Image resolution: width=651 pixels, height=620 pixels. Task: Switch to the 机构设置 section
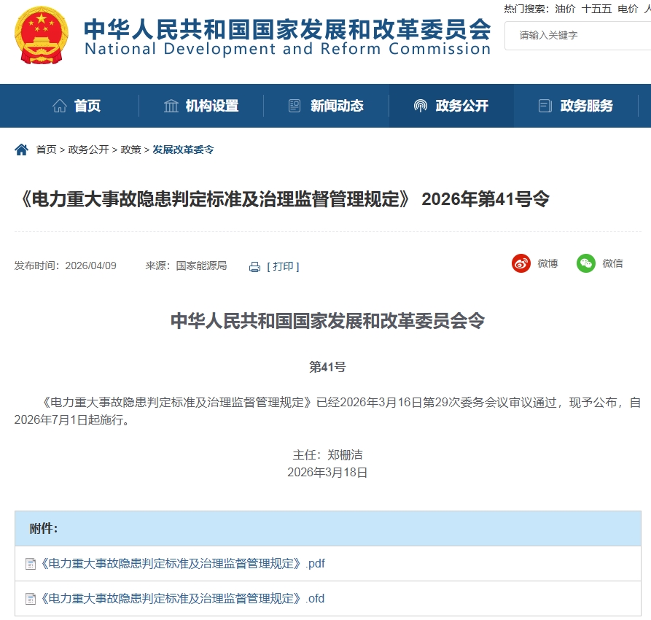pos(211,105)
